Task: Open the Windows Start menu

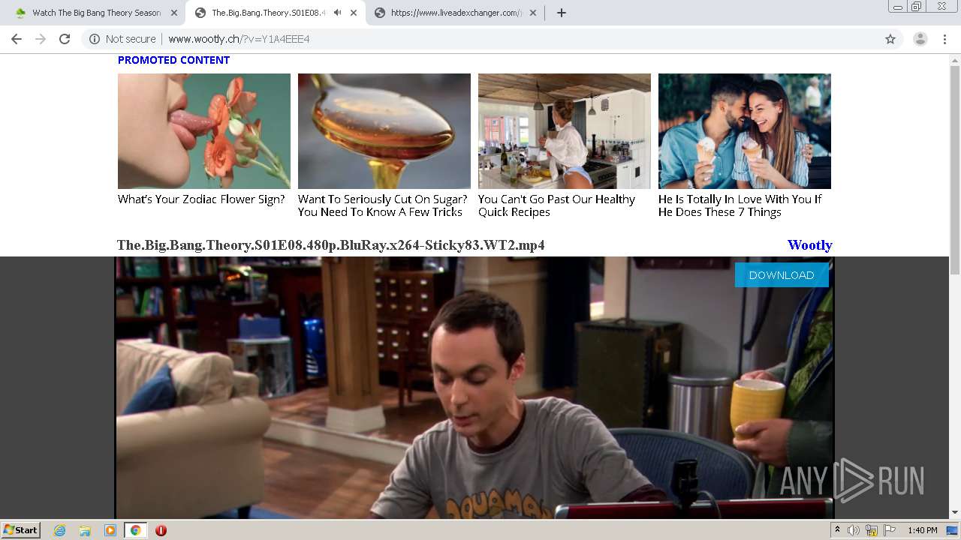Action: click(x=20, y=530)
